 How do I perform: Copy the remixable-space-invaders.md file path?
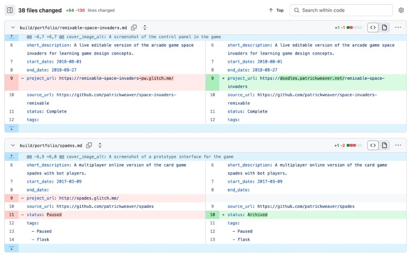(x=134, y=27)
